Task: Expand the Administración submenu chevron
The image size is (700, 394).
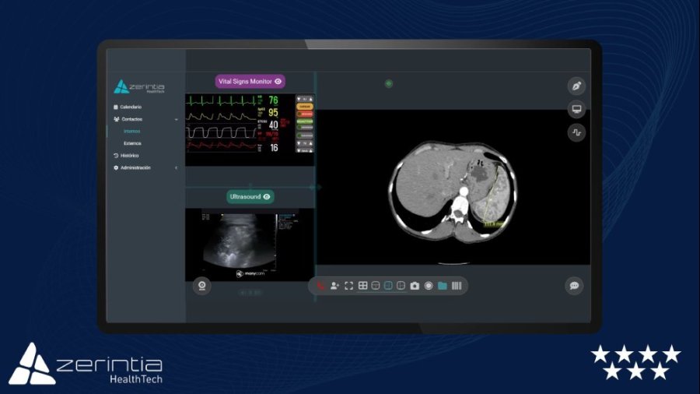Action: (177, 168)
